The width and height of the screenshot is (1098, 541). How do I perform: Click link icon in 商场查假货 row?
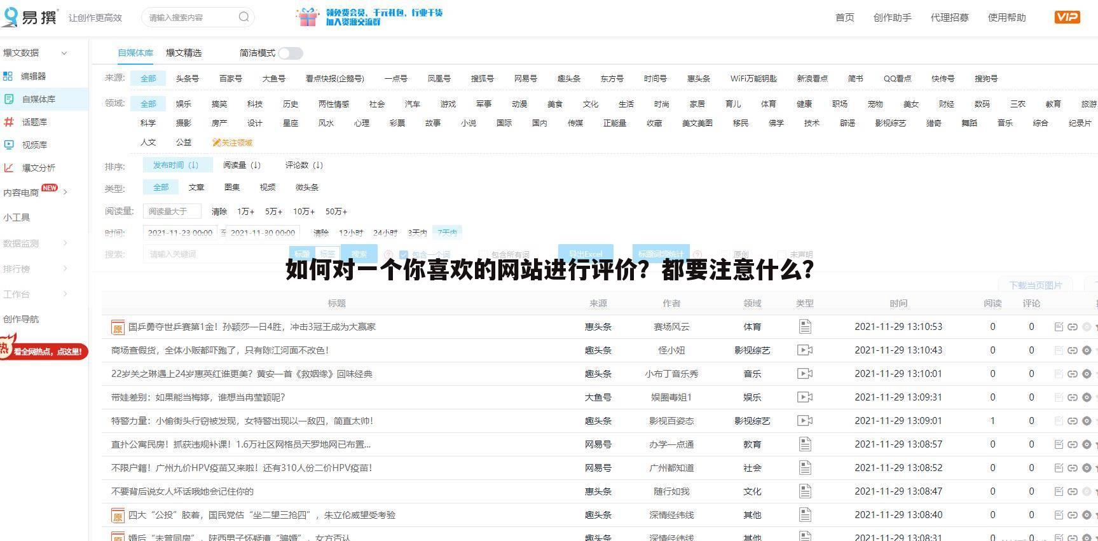coord(1073,350)
